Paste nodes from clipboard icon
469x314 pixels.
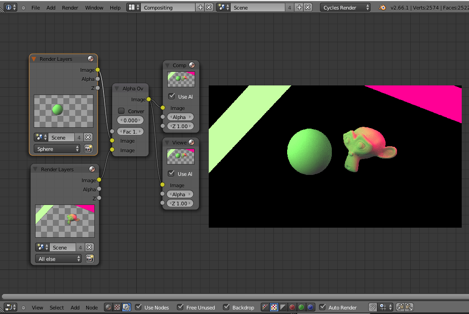coord(409,307)
